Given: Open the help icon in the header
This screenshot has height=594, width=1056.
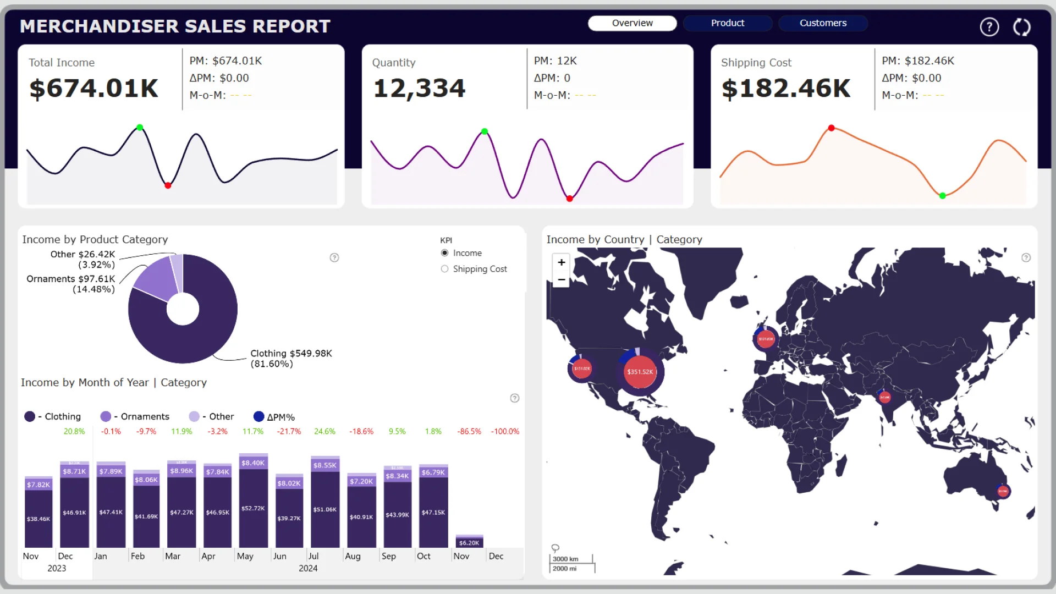Looking at the screenshot, I should click(989, 26).
